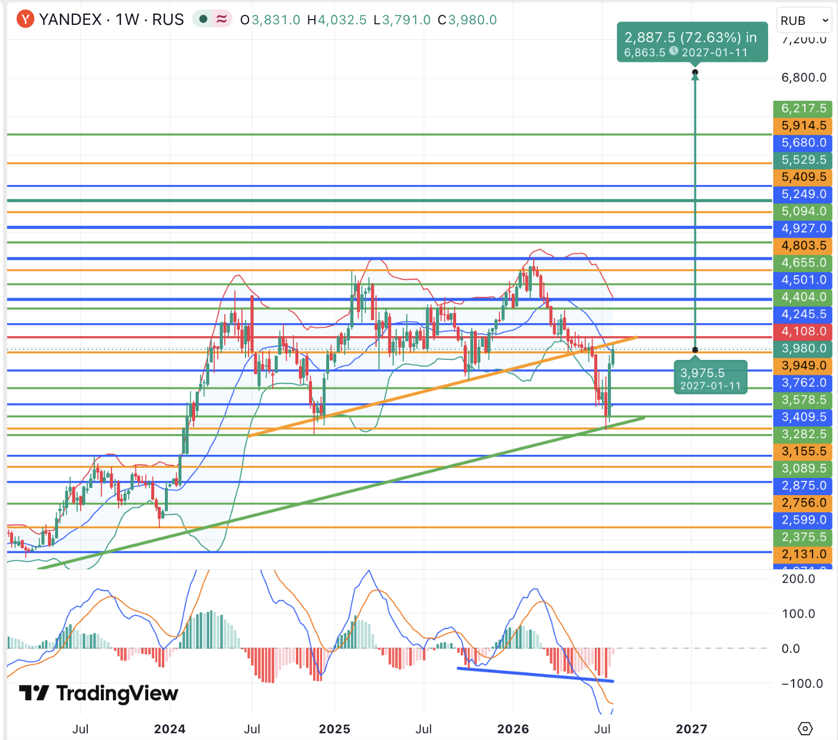Viewport: 838px width, 740px height.
Task: Click the 4,655.0 price label
Action: 803,263
